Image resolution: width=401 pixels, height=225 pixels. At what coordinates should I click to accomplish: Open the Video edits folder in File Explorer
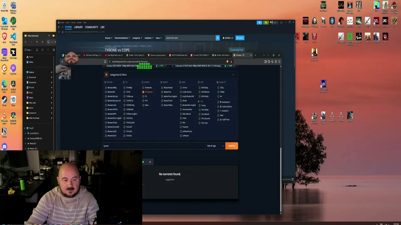pos(33,103)
